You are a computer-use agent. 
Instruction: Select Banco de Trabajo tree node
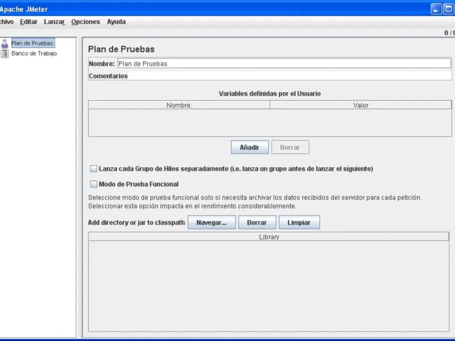click(34, 53)
